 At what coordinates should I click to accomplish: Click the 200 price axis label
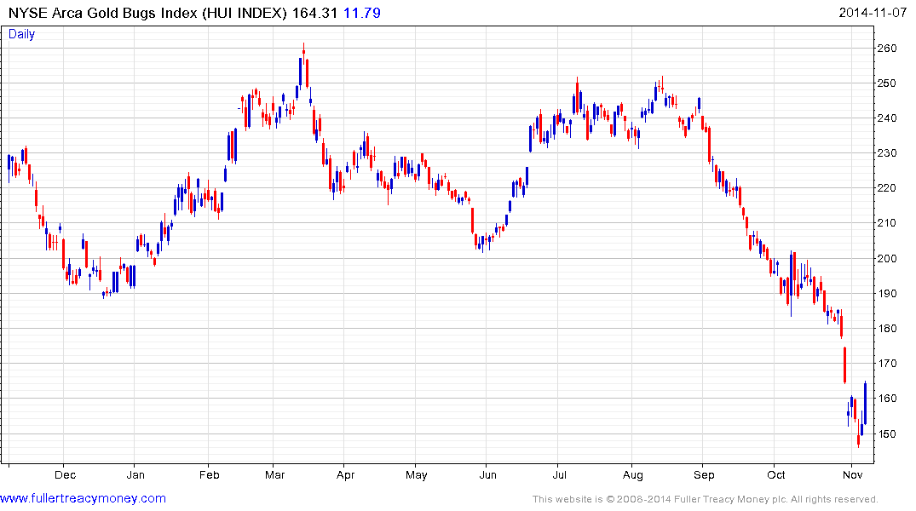click(887, 259)
